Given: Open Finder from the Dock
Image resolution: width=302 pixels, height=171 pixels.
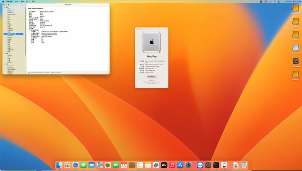Looking at the screenshot, I should point(59,165).
